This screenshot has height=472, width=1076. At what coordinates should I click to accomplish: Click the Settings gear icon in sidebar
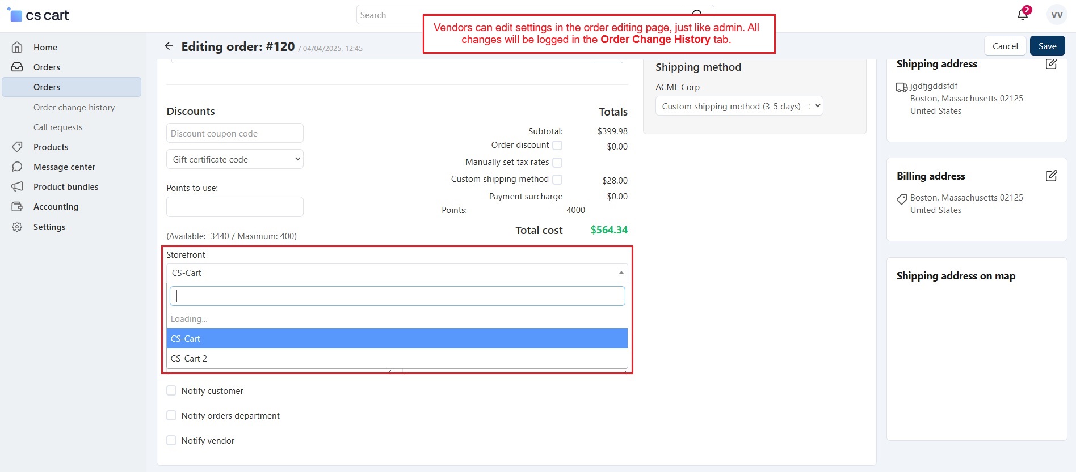tap(18, 227)
